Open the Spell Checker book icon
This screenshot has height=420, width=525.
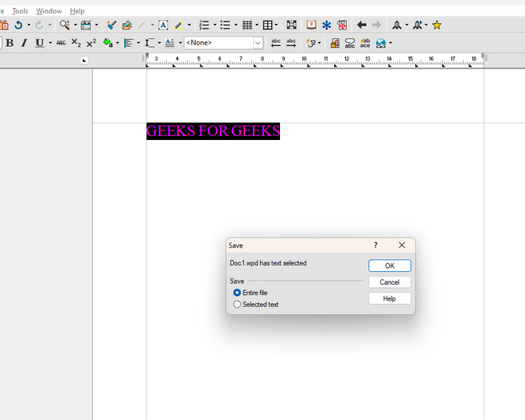point(311,25)
